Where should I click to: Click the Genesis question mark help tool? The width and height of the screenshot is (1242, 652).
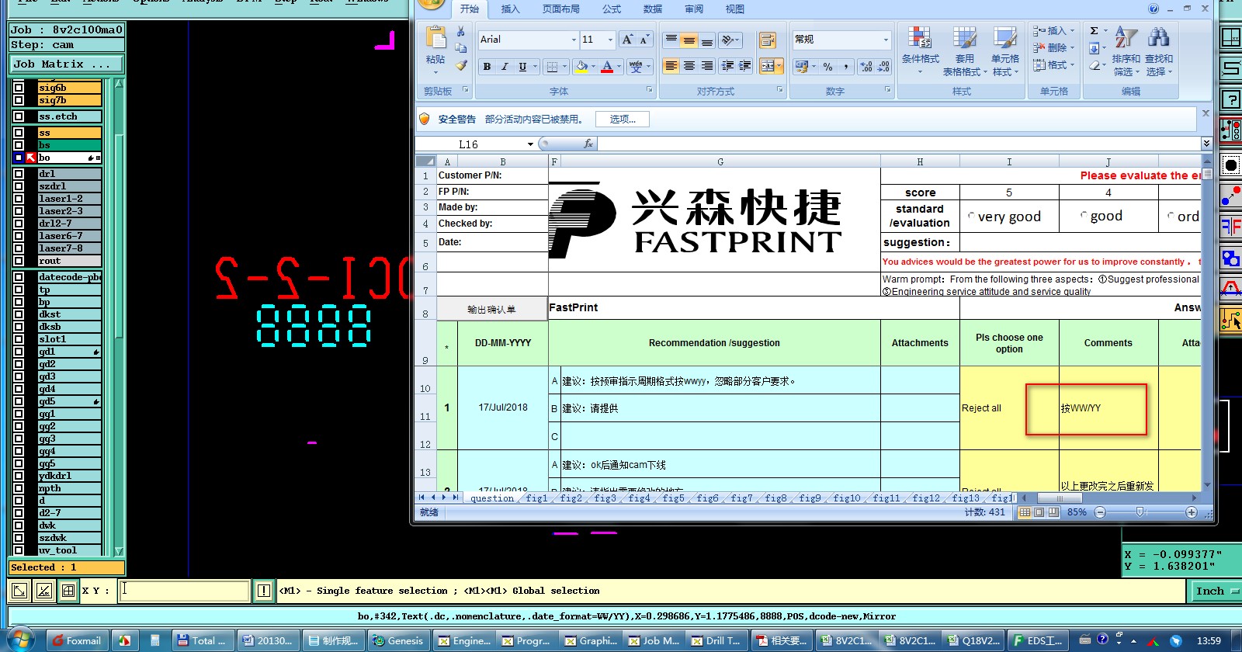click(1232, 99)
